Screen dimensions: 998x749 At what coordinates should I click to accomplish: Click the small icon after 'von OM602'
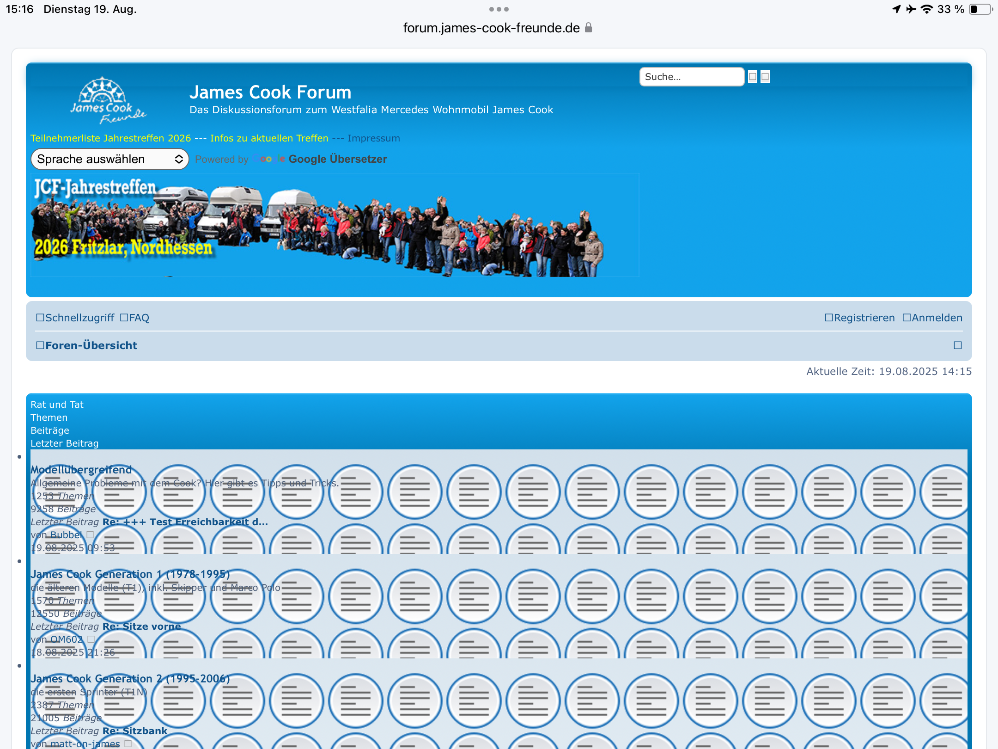91,639
